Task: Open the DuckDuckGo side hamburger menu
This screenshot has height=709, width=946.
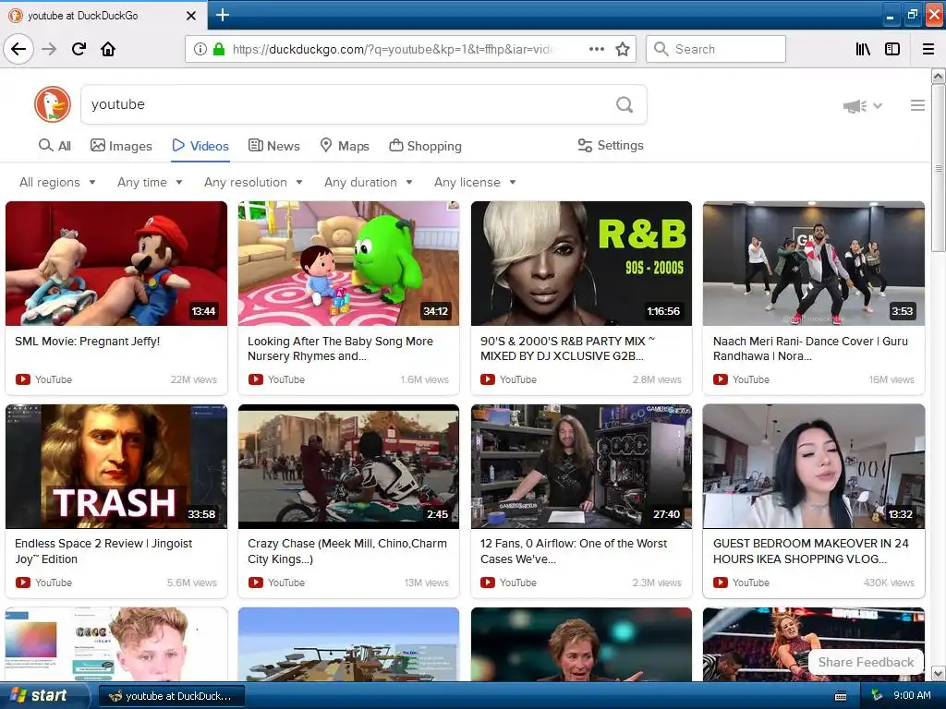Action: 917,105
